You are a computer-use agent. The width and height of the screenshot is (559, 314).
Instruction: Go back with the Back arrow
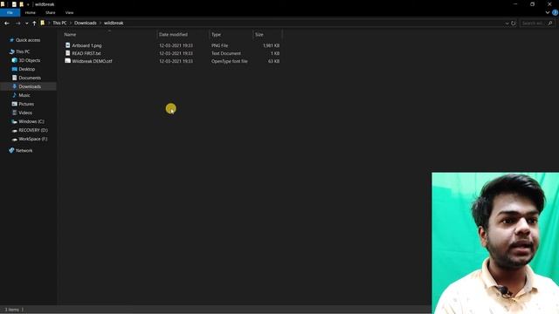[7, 24]
